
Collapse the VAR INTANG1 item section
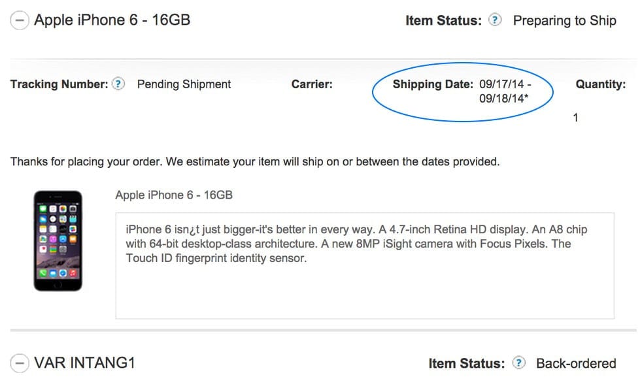pos(20,363)
